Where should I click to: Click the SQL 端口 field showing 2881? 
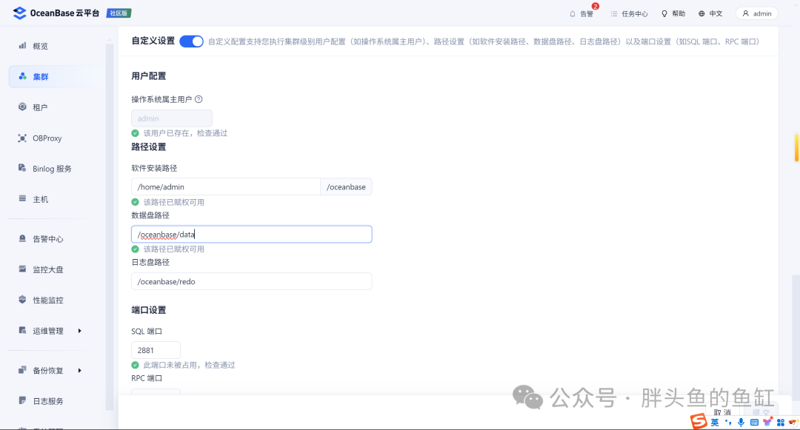[156, 350]
